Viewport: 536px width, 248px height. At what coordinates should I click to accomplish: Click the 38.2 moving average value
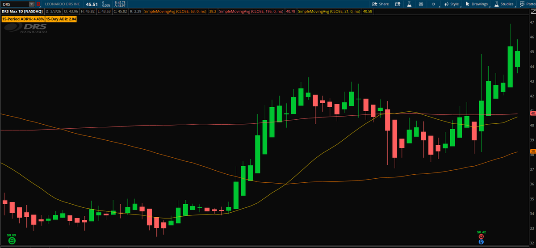[x=213, y=11]
